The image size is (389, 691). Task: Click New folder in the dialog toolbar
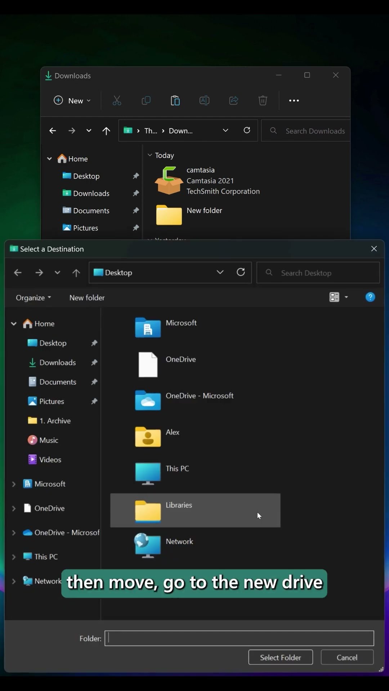[87, 298]
